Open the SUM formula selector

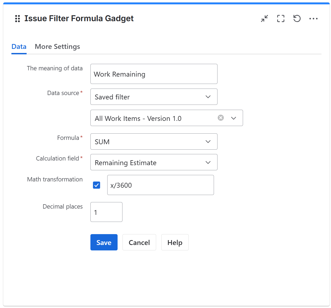pos(154,142)
